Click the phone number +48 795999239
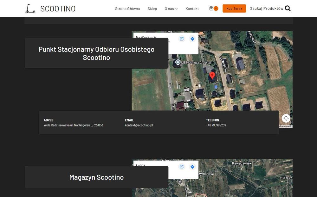Viewport: 317px width, 197px height. pyautogui.click(x=216, y=125)
